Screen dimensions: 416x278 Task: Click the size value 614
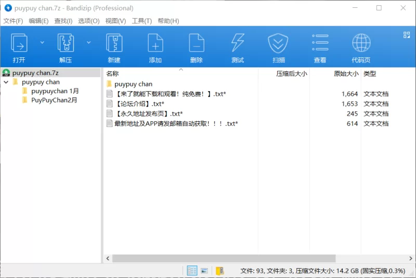(353, 123)
